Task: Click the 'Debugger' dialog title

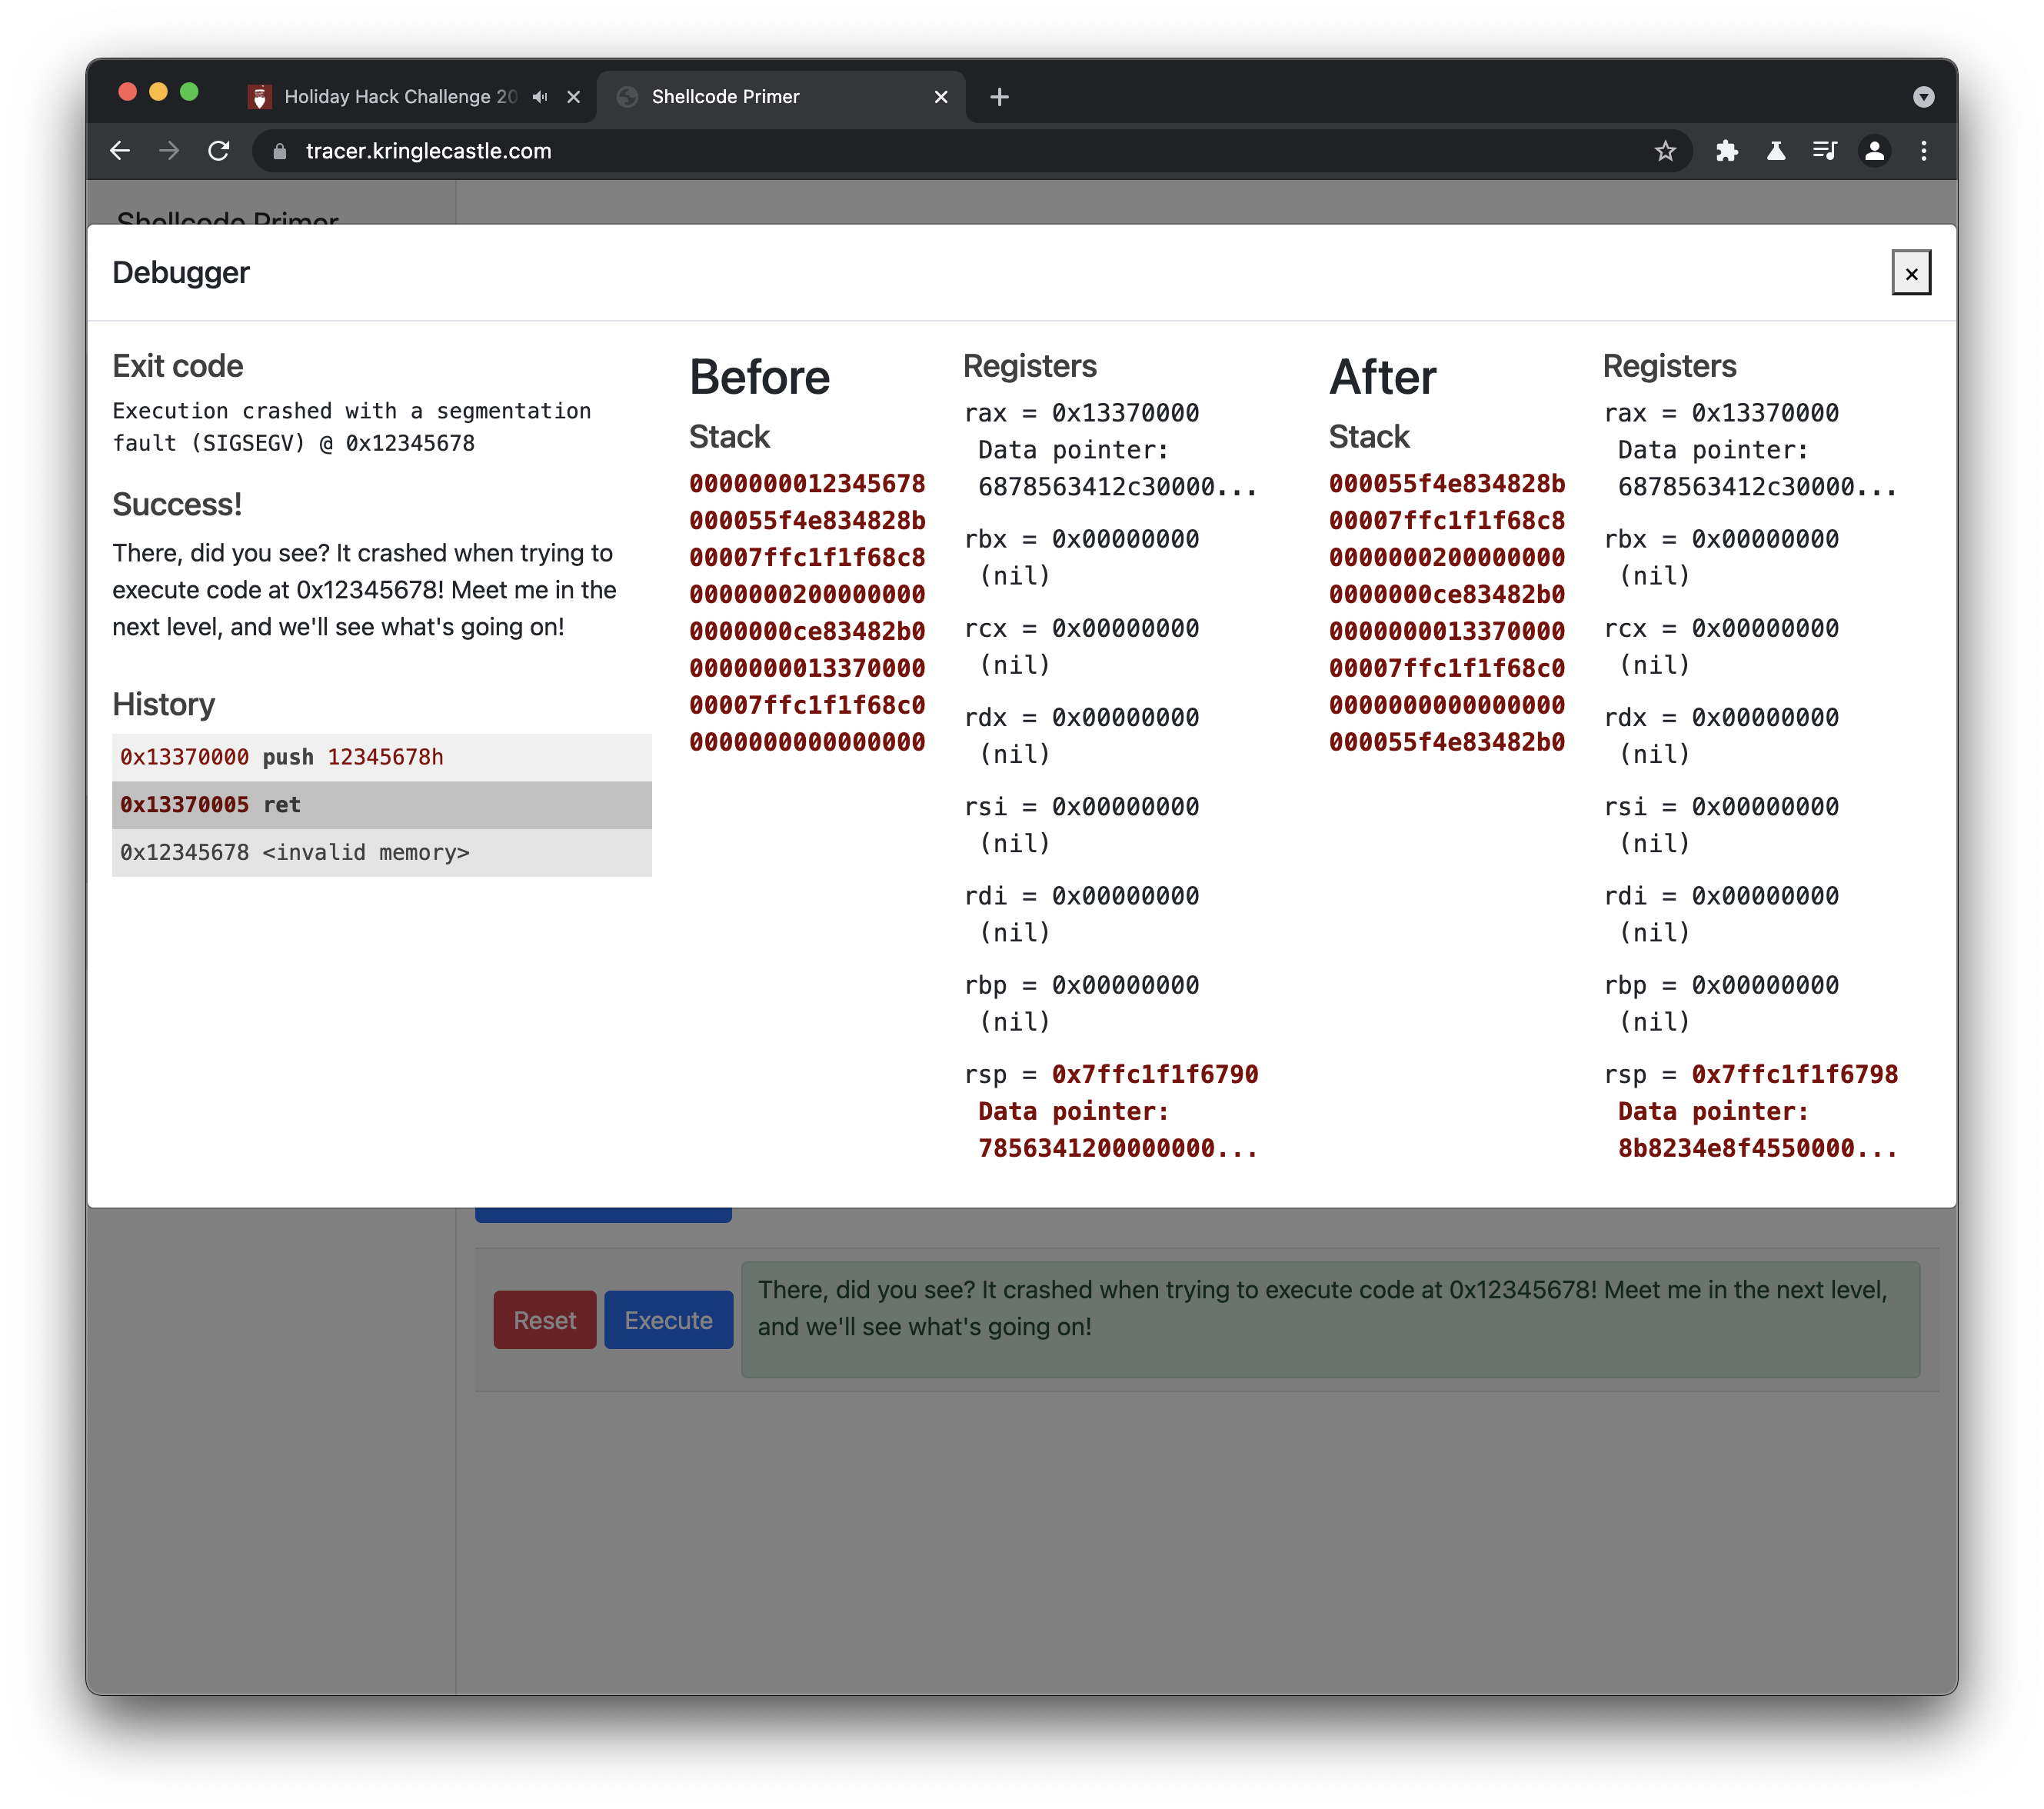Action: click(x=181, y=272)
